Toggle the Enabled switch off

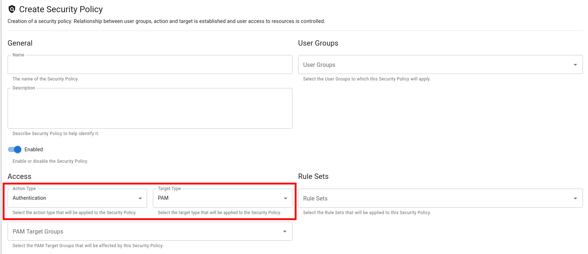pos(15,149)
